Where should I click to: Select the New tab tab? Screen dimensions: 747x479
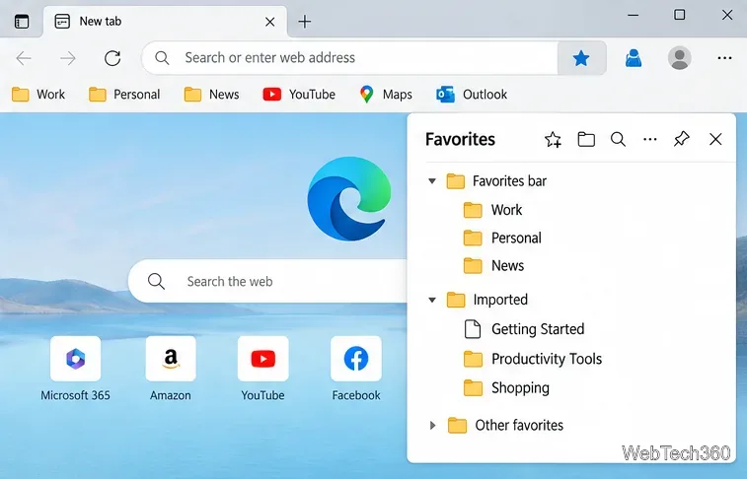[x=166, y=22]
